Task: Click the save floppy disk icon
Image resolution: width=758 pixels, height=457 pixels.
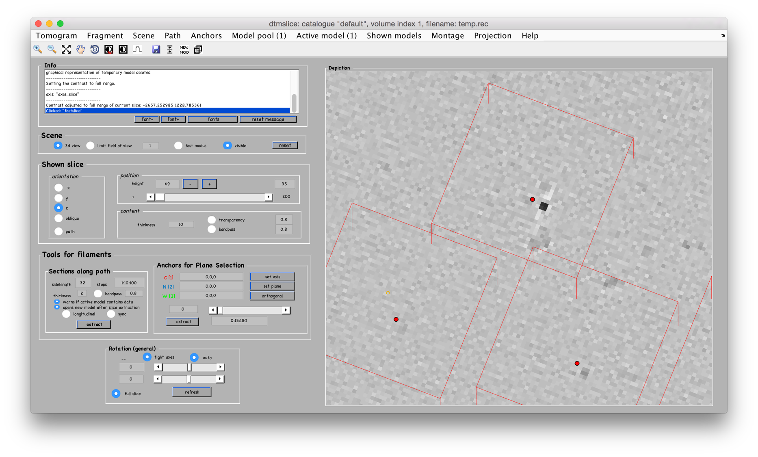Action: [x=156, y=50]
